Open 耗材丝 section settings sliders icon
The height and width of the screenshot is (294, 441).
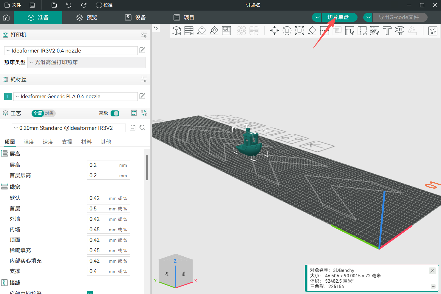pos(144,80)
